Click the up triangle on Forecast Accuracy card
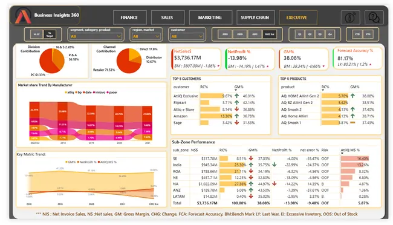This screenshot has height=225, width=393. coord(370,65)
